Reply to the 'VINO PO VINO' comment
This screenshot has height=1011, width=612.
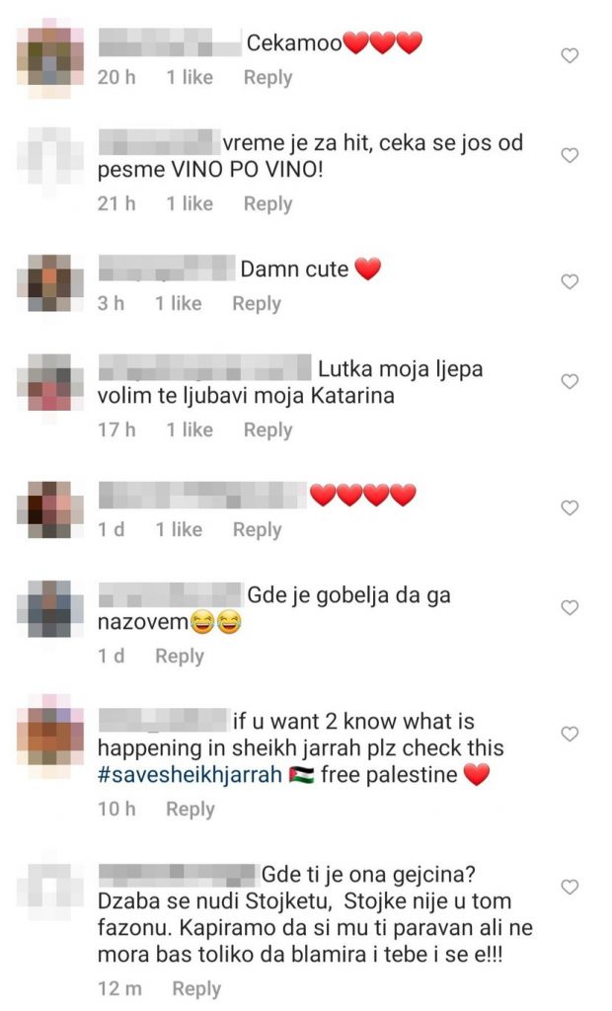[268, 204]
